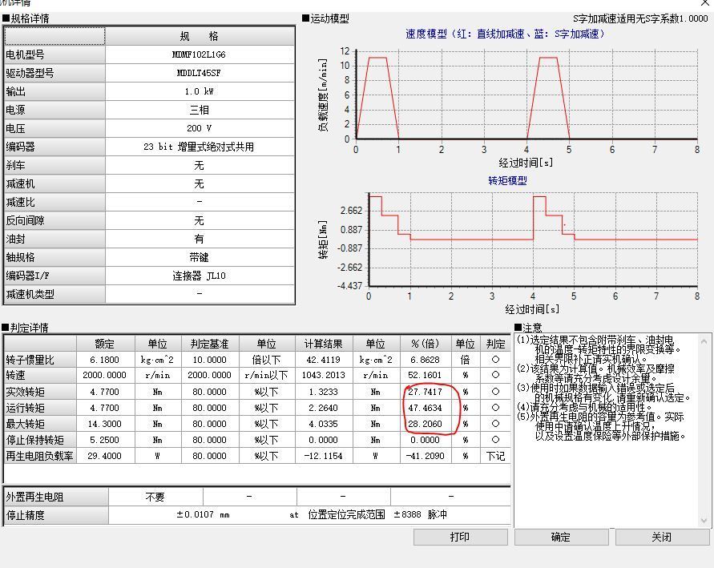This screenshot has width=714, height=568.
Task: Select the 转子惯量比 row label
Action: coord(40,361)
